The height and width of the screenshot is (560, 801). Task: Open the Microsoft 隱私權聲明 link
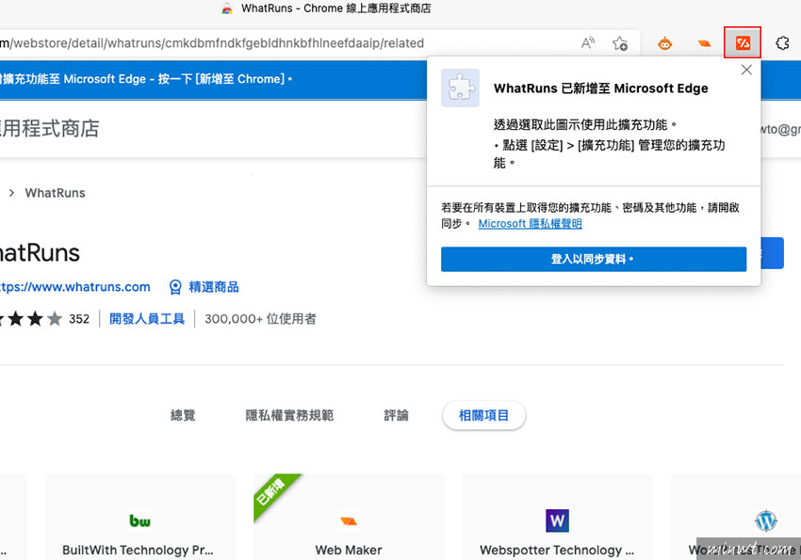531,223
